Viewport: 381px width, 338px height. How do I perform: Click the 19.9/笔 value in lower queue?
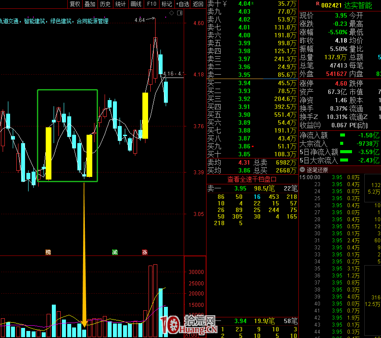pyautogui.click(x=265, y=321)
